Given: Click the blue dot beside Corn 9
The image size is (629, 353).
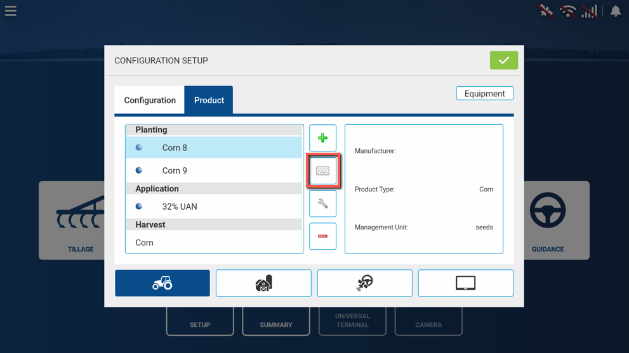Looking at the screenshot, I should point(139,170).
